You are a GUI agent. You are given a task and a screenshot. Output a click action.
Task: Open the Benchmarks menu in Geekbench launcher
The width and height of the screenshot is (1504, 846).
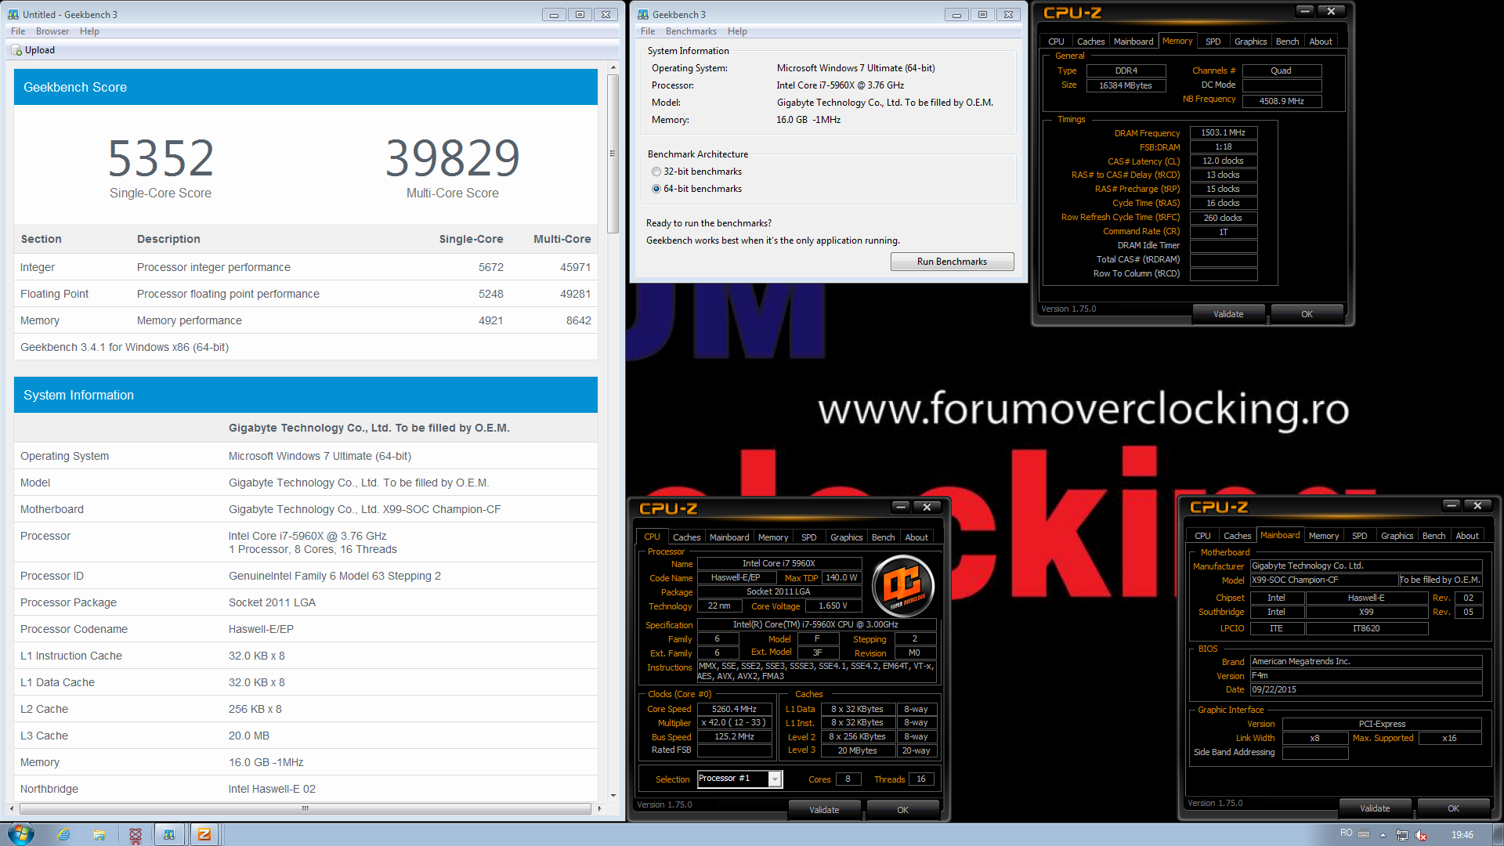pyautogui.click(x=691, y=31)
